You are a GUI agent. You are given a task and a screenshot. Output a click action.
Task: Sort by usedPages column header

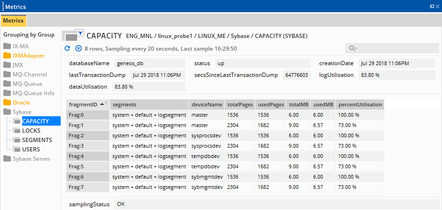coord(271,105)
